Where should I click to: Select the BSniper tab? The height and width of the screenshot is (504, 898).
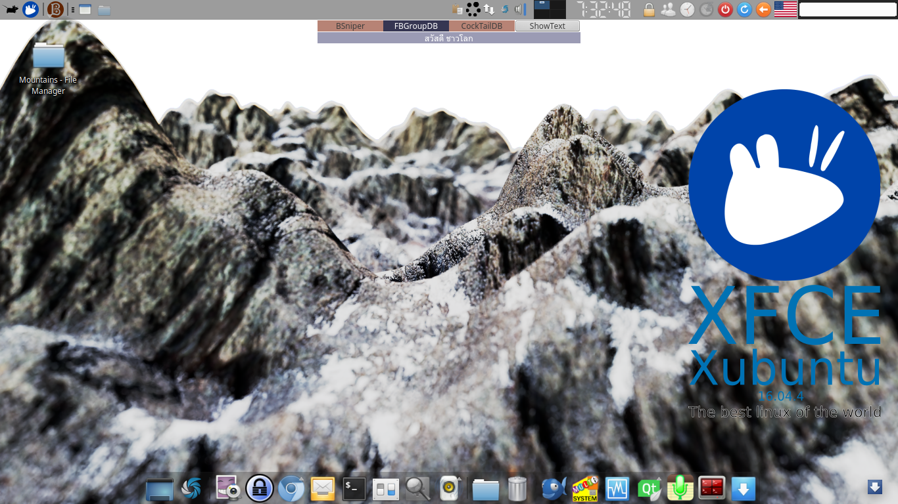(350, 26)
